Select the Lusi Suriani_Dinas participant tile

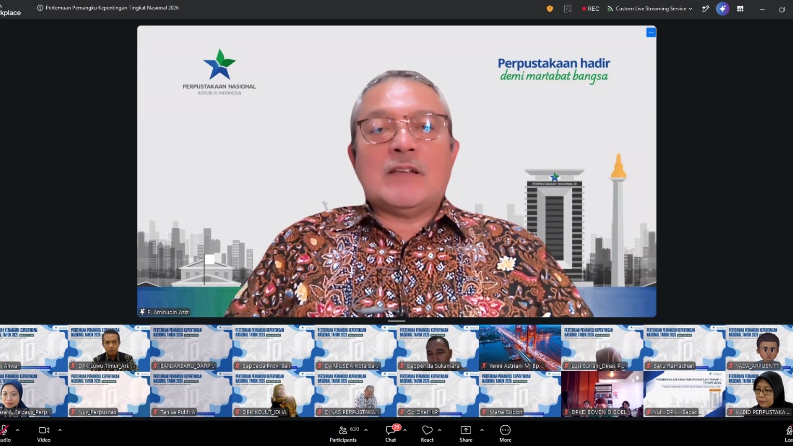pyautogui.click(x=602, y=347)
